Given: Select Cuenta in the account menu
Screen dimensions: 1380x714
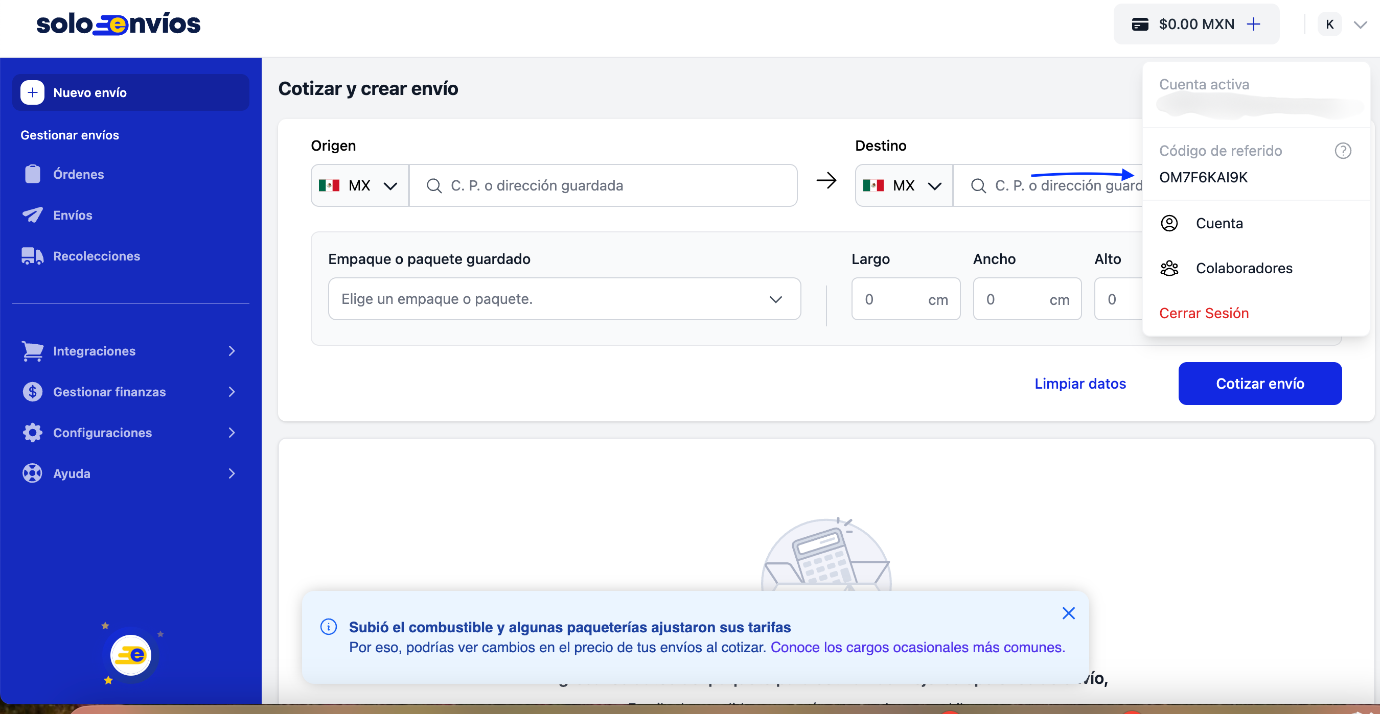Looking at the screenshot, I should pos(1219,223).
